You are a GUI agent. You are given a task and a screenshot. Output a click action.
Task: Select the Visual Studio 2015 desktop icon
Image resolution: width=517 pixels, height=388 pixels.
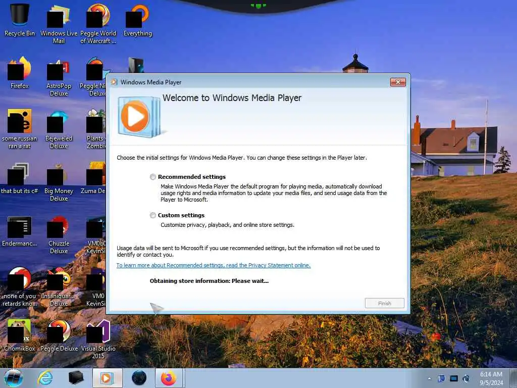[x=98, y=340]
